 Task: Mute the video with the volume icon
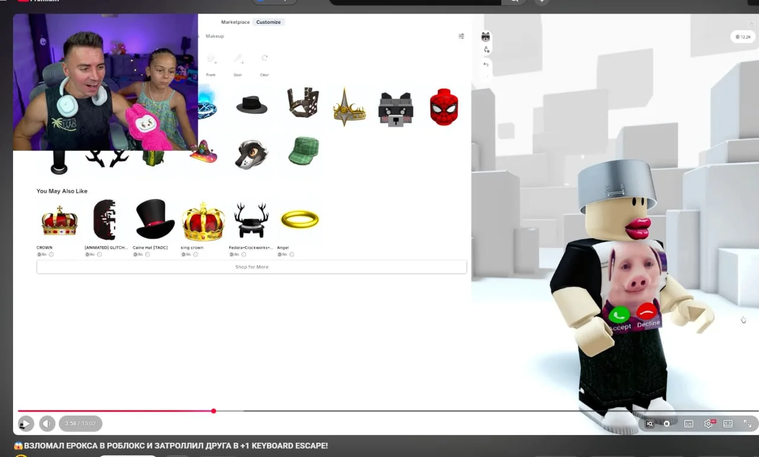(47, 423)
